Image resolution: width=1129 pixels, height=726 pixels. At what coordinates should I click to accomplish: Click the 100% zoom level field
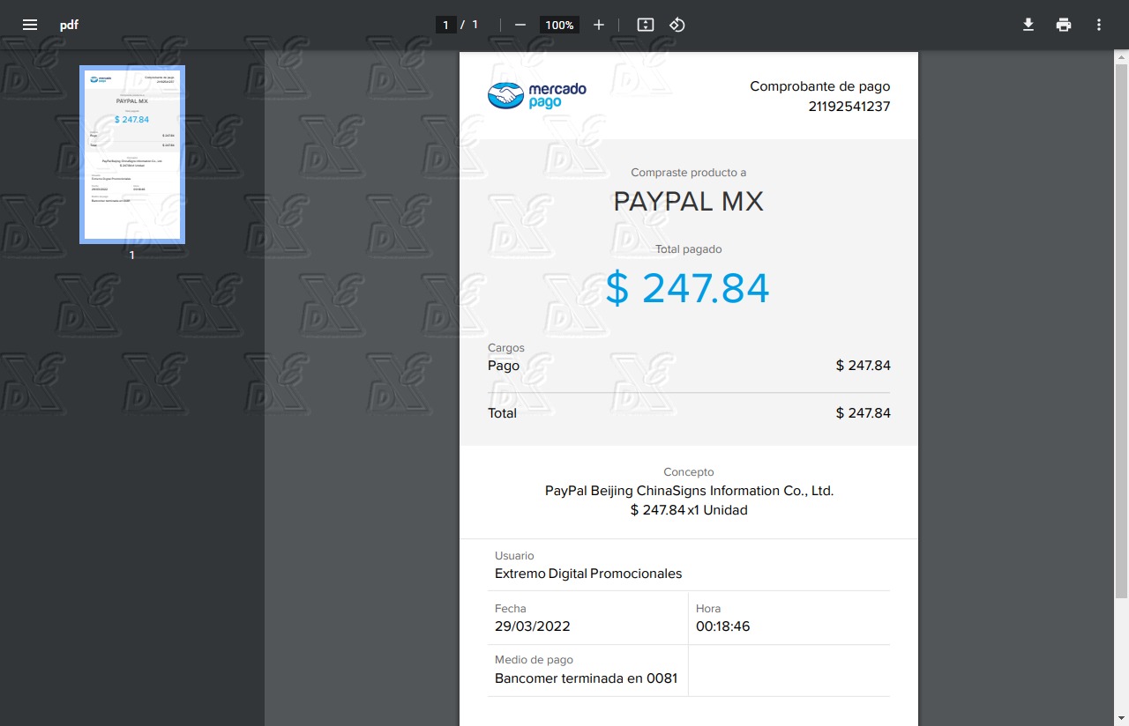coord(559,25)
